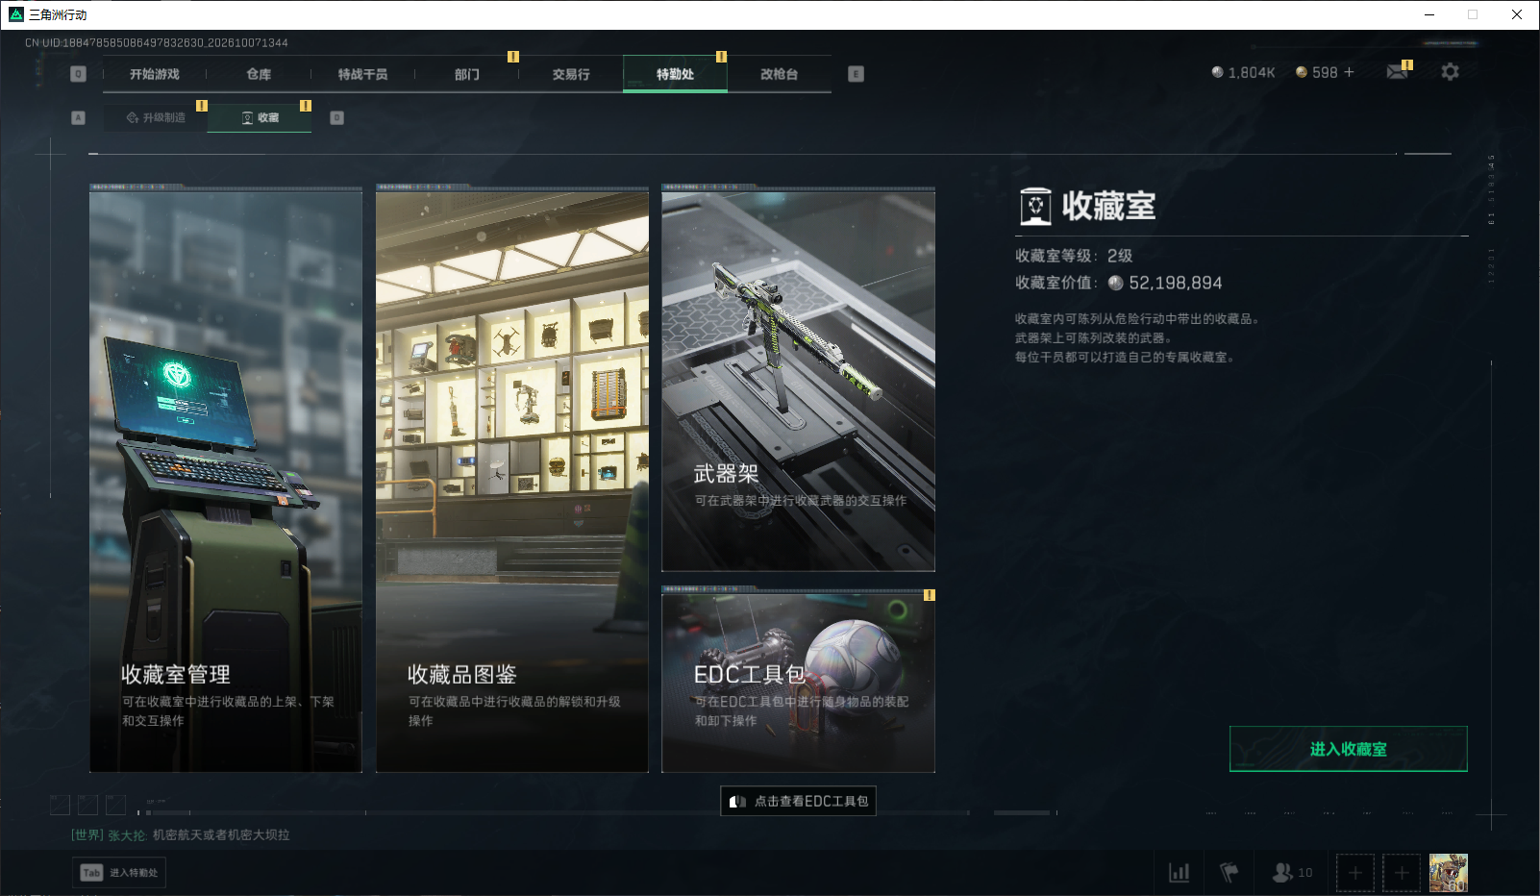
Task: Open the player avatar portrait
Action: (1449, 873)
